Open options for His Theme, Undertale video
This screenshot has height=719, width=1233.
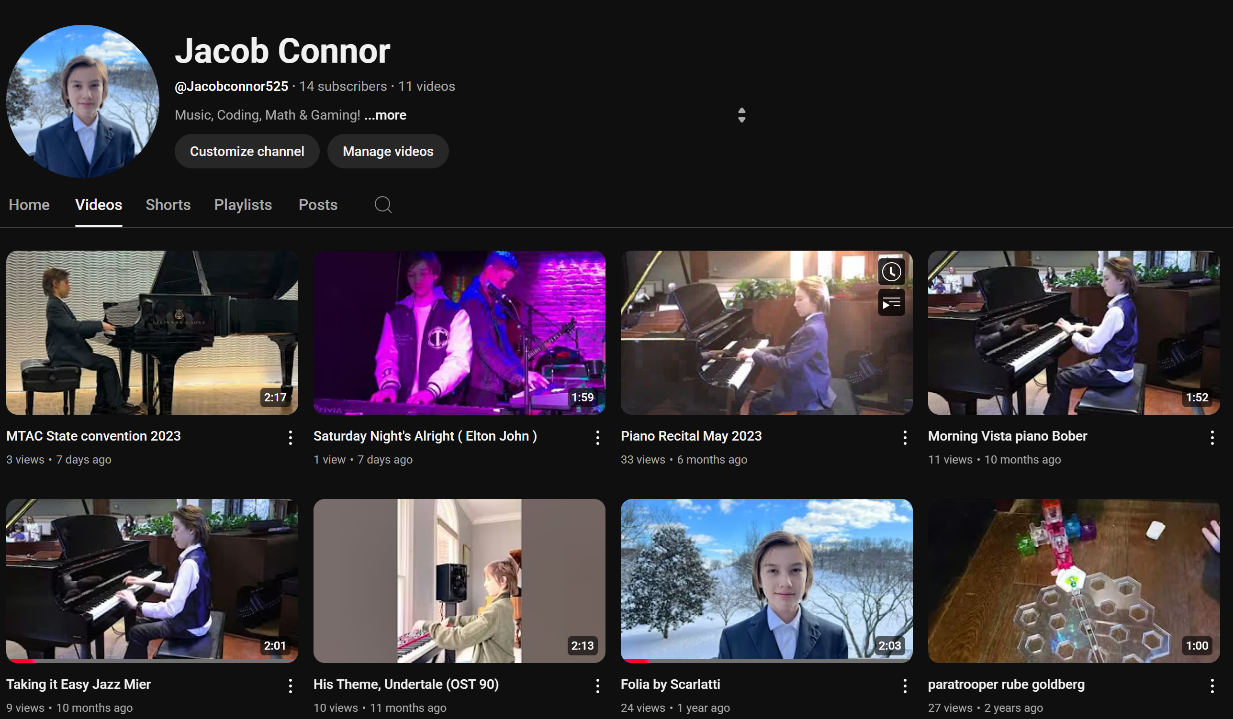pos(597,686)
